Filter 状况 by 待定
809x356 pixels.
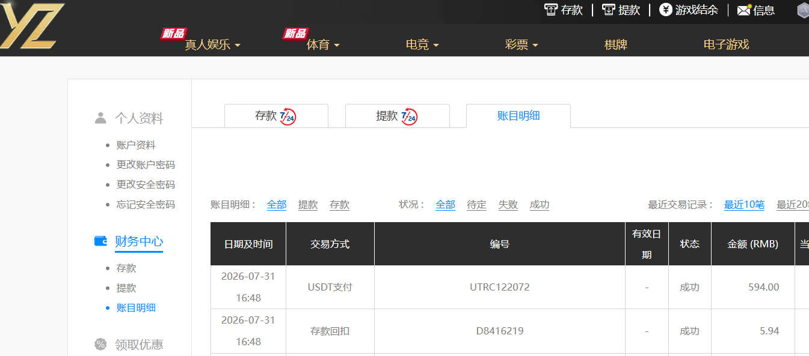click(x=477, y=205)
